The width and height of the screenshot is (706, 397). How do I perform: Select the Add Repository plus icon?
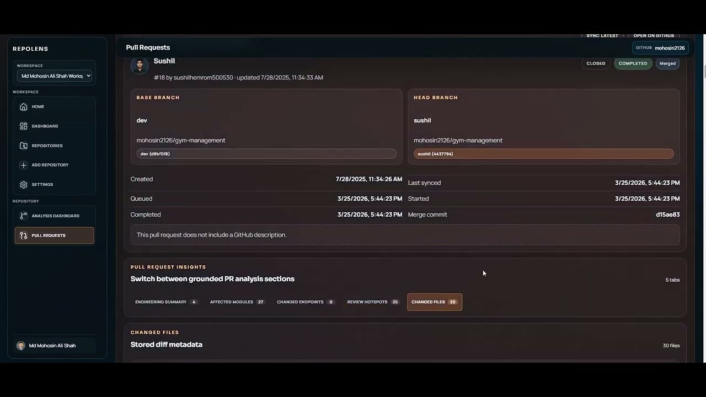23,165
